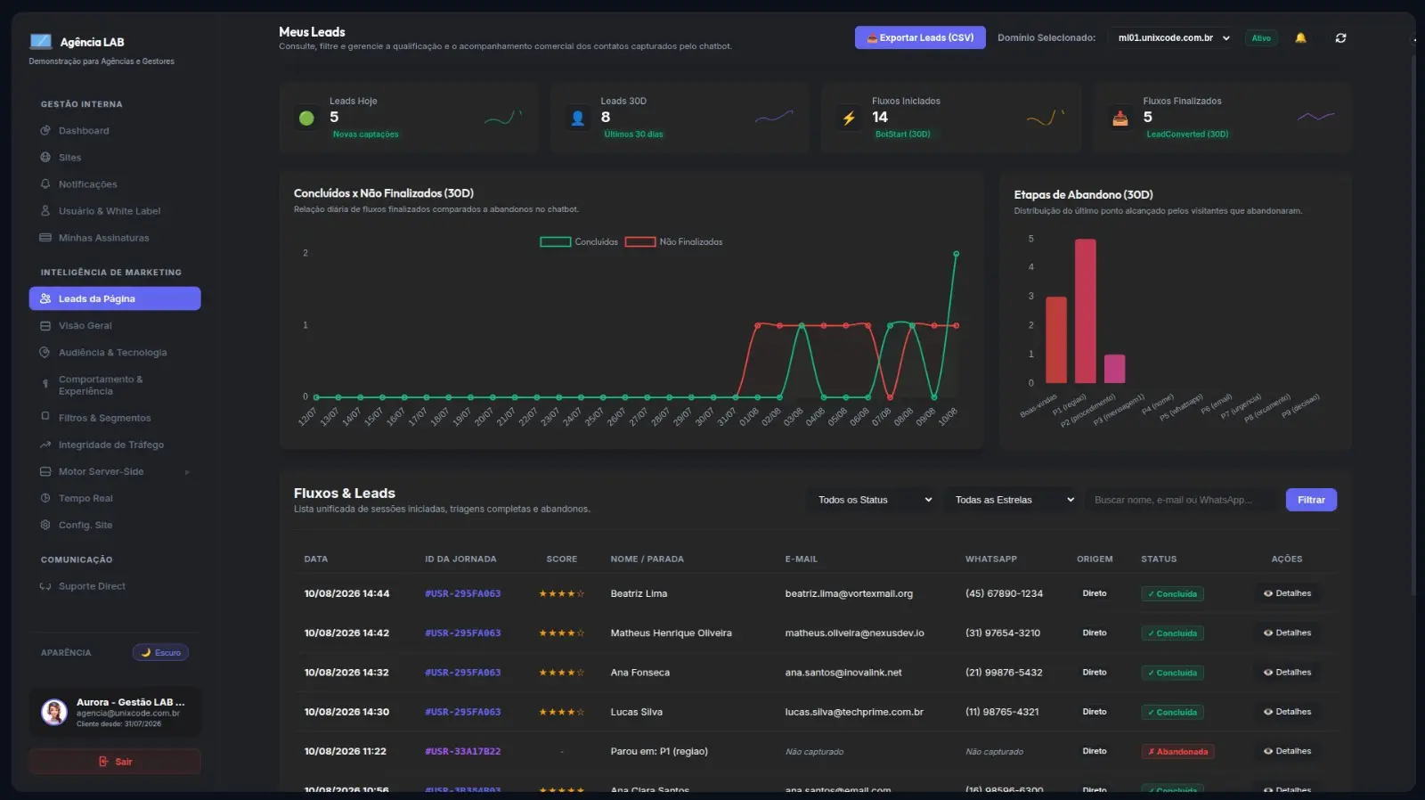The image size is (1425, 800).
Task: Click the Sites globe icon
Action: (45, 158)
